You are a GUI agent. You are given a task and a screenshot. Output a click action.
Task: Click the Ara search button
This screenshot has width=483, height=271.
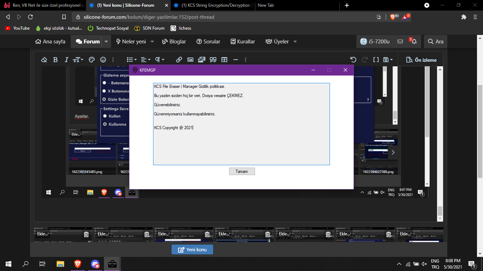(436, 42)
